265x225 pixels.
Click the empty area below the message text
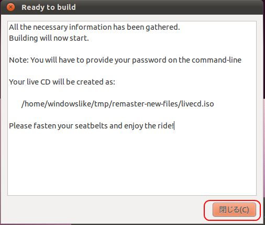pyautogui.click(x=132, y=162)
